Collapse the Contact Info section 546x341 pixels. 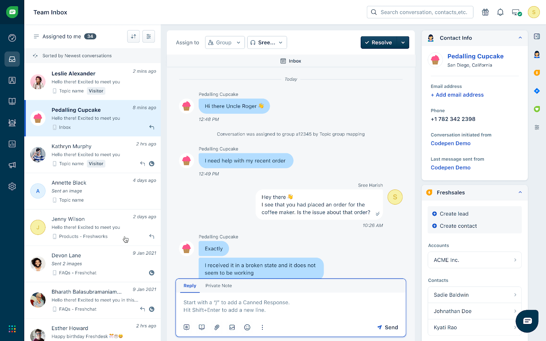click(x=520, y=38)
